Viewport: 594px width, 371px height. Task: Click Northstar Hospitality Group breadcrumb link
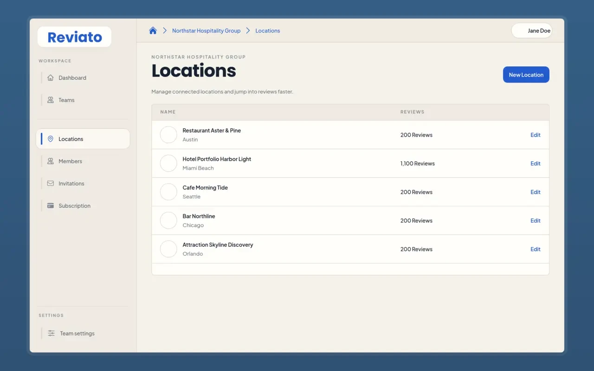[x=206, y=31]
